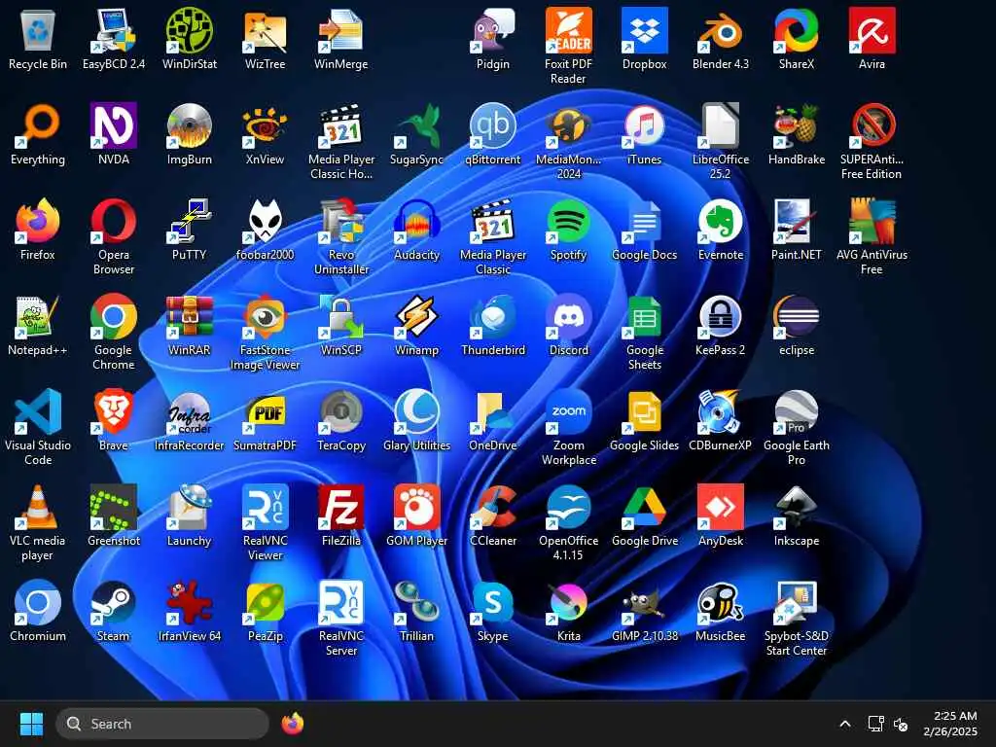Launch Firefox from the taskbar

[292, 724]
